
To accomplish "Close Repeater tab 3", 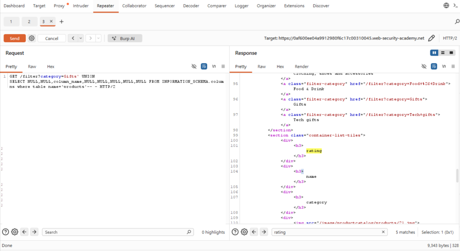I will (x=51, y=21).
